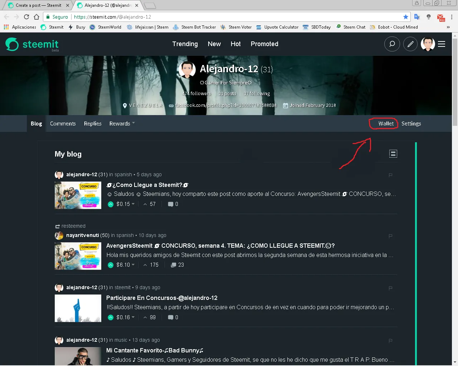Close the 'Create a post — Steemit' tab
458x366 pixels.
[68, 5]
